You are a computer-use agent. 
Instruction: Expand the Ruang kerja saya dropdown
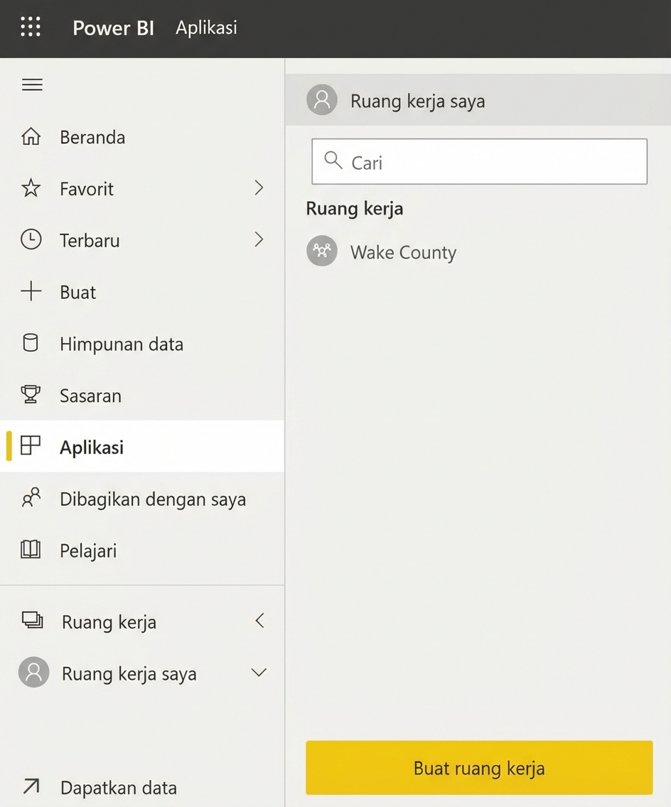coord(260,672)
